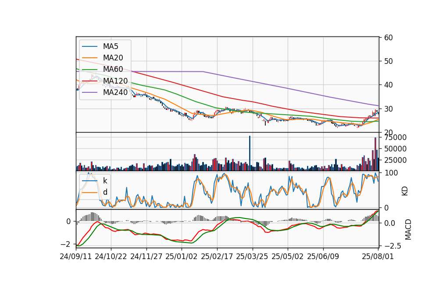Click the 100 tick on the KD axis
421x302 pixels.
391,173
